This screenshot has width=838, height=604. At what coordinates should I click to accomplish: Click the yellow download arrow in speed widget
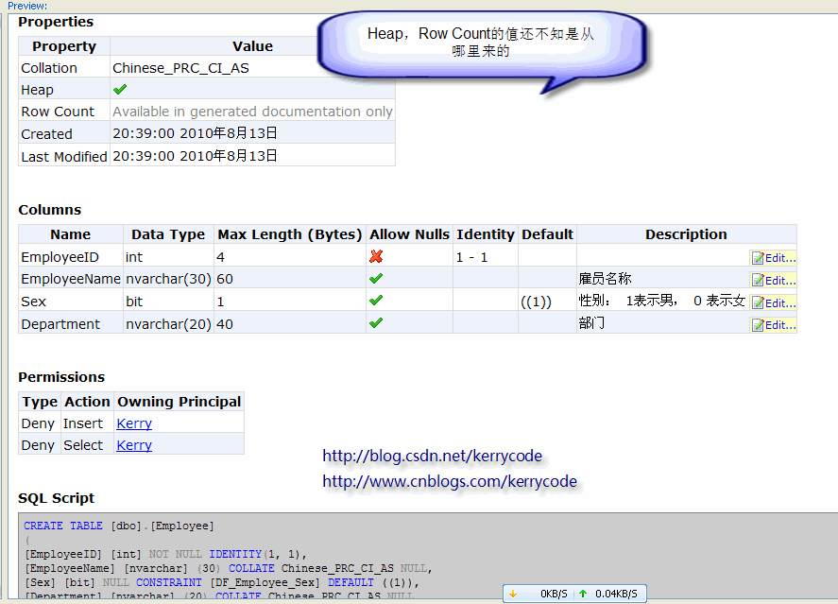pos(513,594)
